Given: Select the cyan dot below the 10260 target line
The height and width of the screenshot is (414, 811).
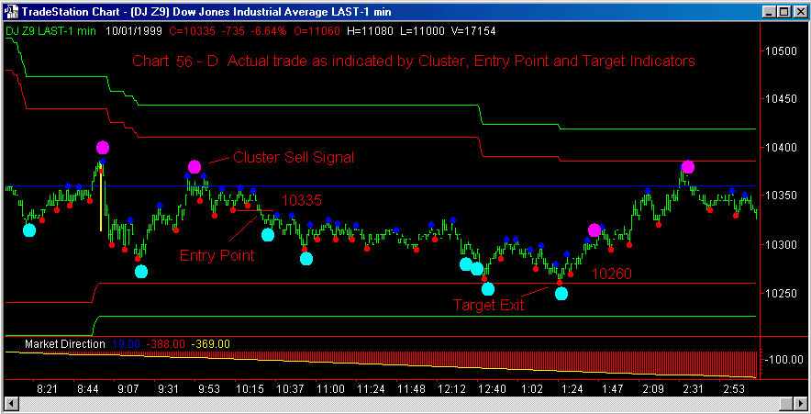Looking at the screenshot, I should [561, 294].
